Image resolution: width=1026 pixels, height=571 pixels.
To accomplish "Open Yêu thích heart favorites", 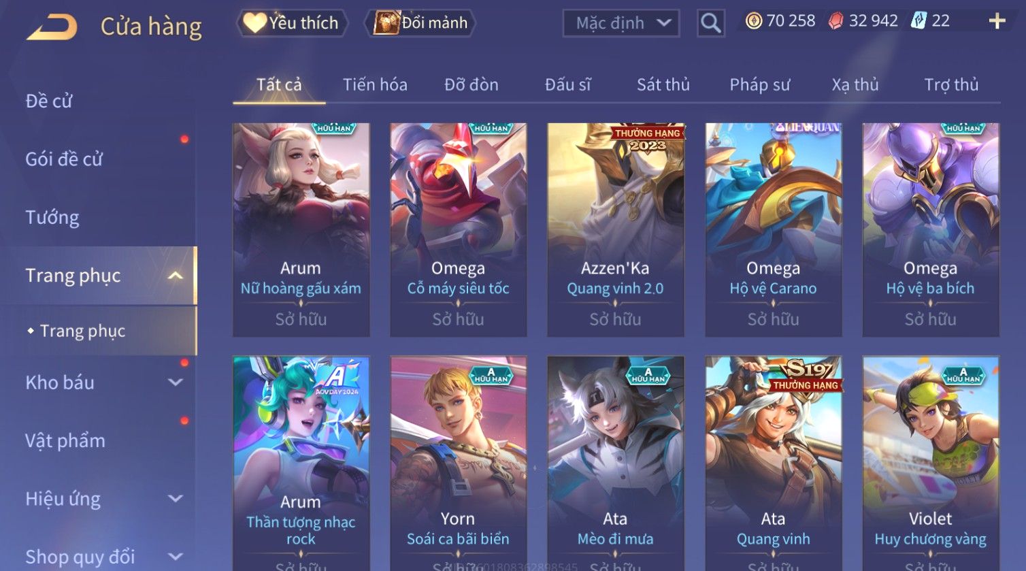I will point(292,23).
